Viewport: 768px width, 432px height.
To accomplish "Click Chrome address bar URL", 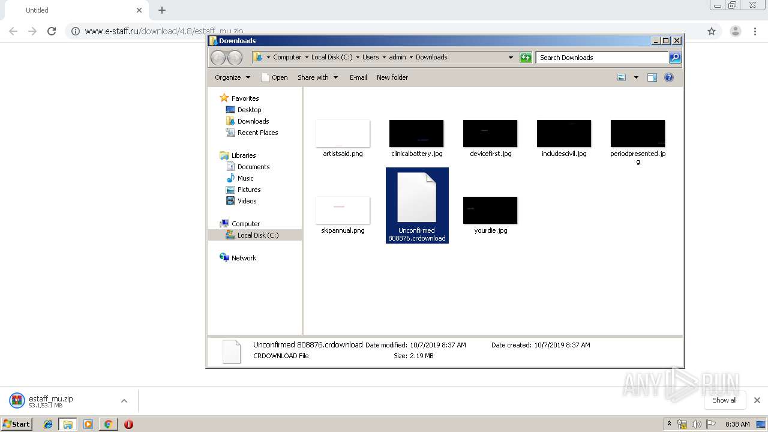I will (164, 31).
